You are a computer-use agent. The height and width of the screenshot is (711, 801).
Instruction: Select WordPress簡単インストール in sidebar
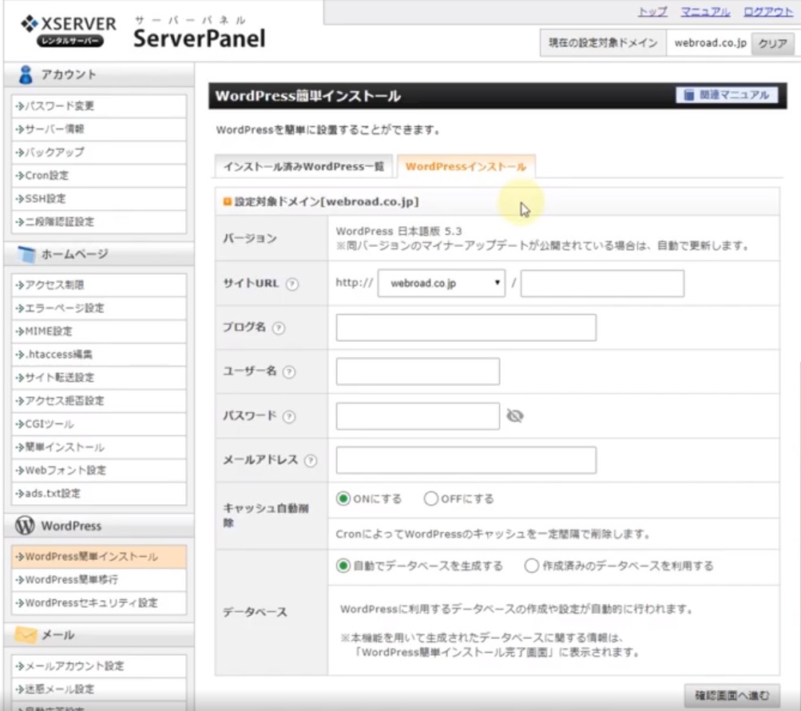click(x=99, y=557)
